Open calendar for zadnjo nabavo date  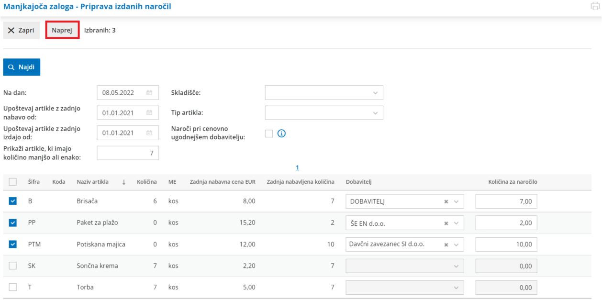point(149,113)
